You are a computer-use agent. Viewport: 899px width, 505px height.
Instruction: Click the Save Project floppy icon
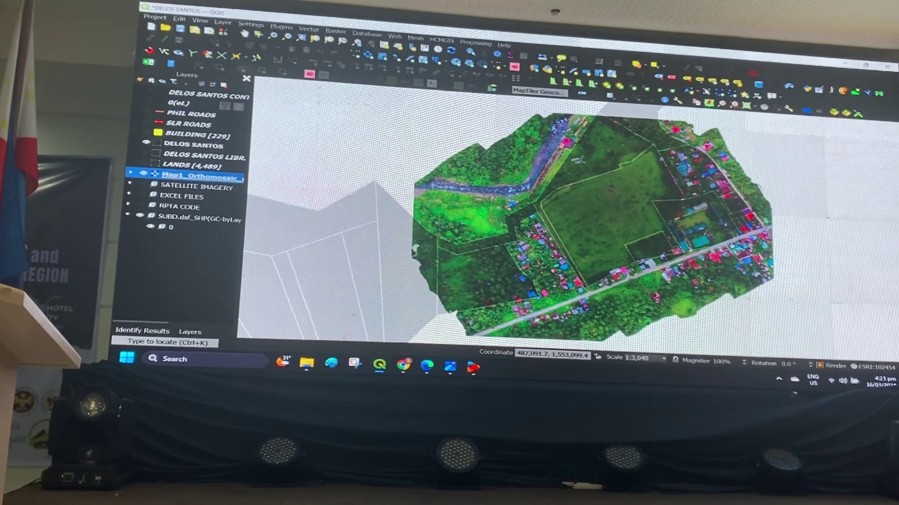(x=180, y=29)
